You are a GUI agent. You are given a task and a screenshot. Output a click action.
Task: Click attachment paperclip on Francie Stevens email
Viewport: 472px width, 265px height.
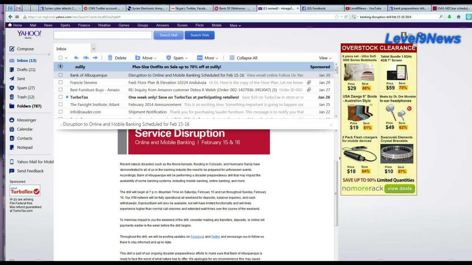(x=309, y=82)
